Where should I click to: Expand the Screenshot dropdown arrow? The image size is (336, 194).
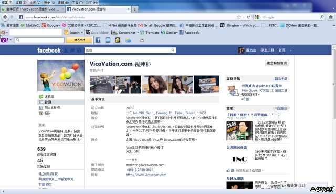click(x=138, y=33)
